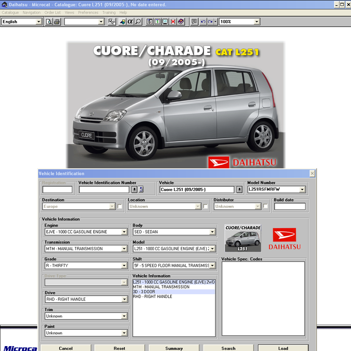This screenshot has height=351, width=351.
Task: Select the 'L251 - 1000 CC GASOLINE ENGINE' list row
Action: tap(174, 282)
